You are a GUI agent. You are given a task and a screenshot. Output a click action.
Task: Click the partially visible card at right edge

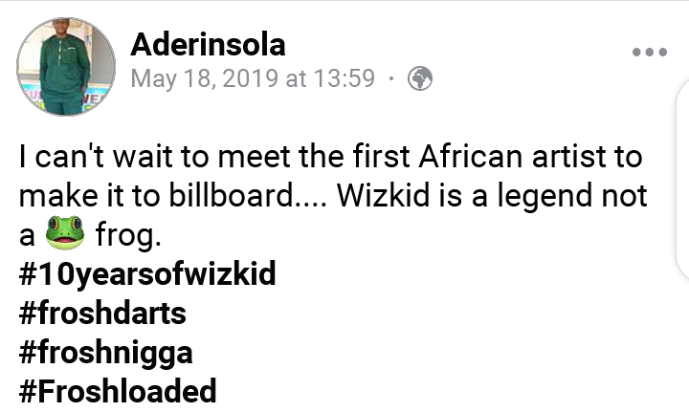tap(682, 180)
